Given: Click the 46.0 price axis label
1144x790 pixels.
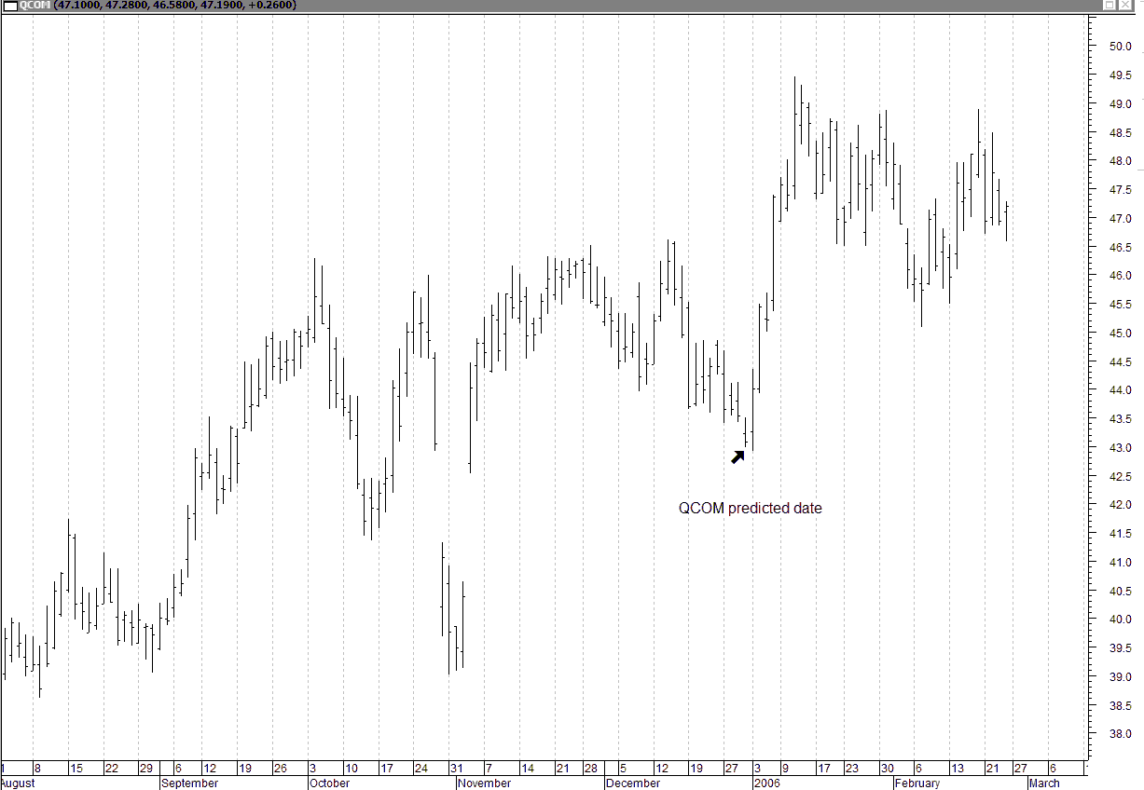Looking at the screenshot, I should point(1120,276).
